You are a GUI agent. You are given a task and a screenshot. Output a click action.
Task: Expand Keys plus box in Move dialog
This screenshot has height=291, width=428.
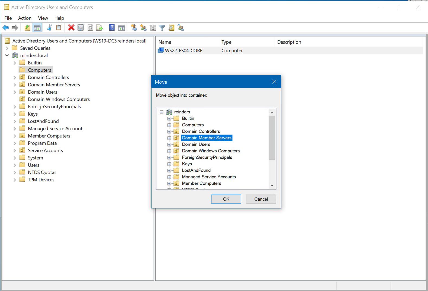(x=169, y=164)
